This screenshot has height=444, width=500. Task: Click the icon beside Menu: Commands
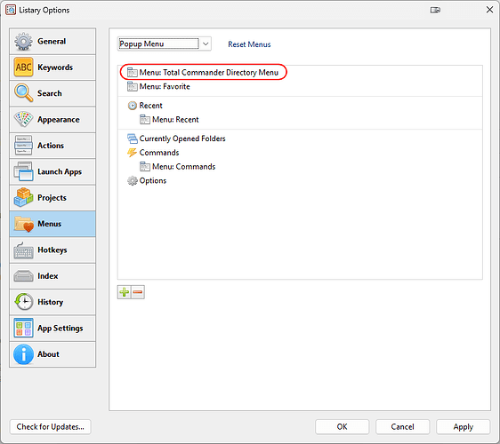click(x=145, y=166)
